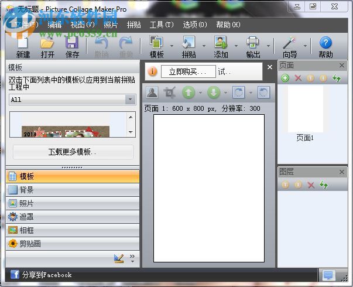Viewport: 353px width, 287px height.
Task: Click the 下载更多模板.. button
Action: point(73,152)
